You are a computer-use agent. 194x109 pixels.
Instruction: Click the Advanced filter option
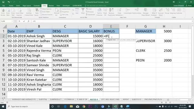coord(90,15)
